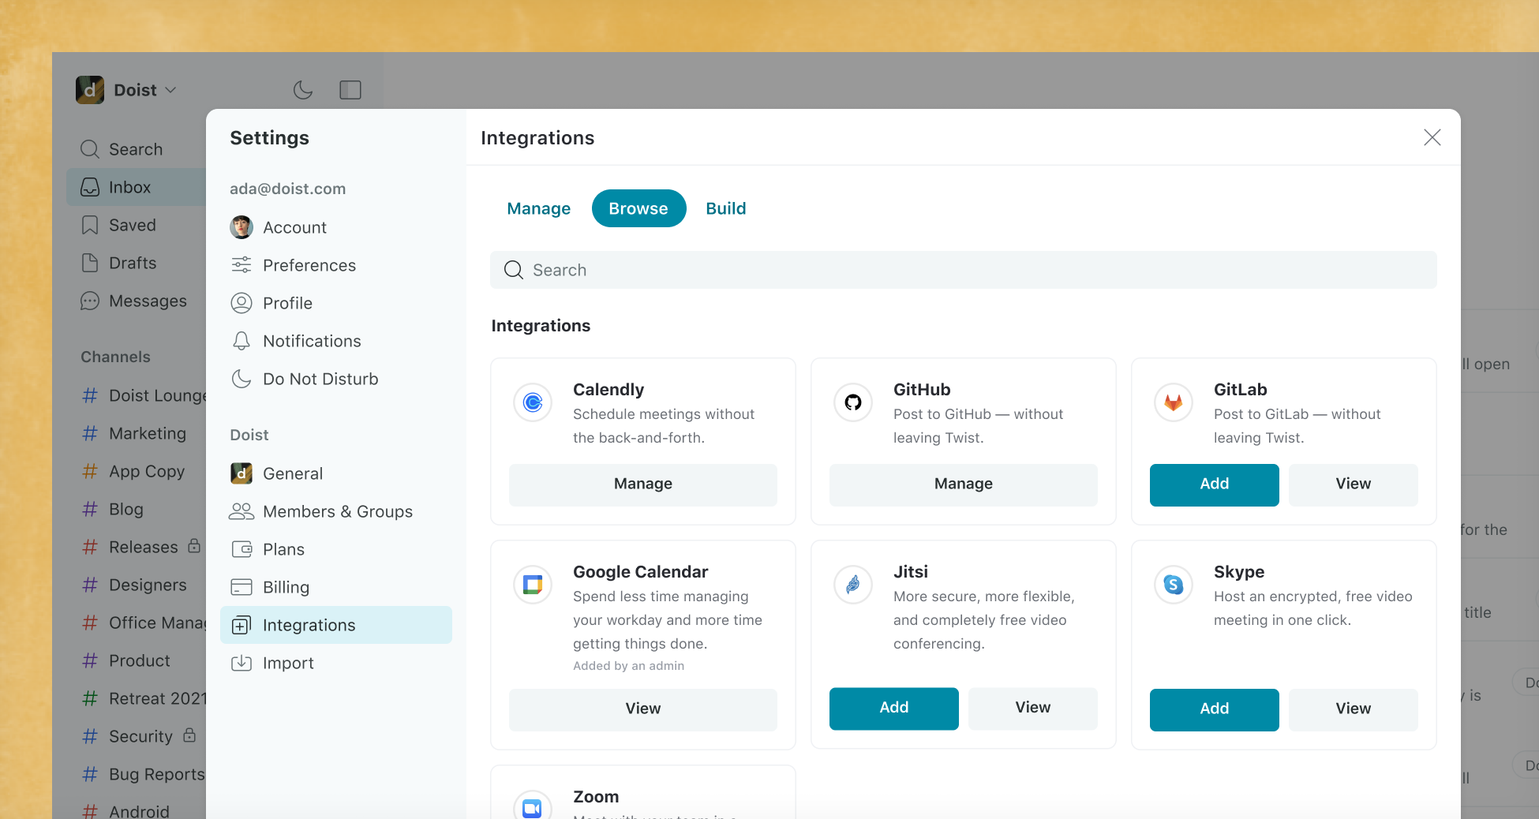This screenshot has width=1539, height=819.
Task: Switch to the Build tab
Action: coord(725,208)
